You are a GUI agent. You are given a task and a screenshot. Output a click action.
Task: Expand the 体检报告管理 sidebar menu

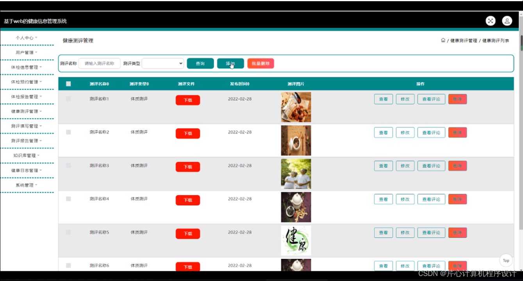pyautogui.click(x=27, y=97)
